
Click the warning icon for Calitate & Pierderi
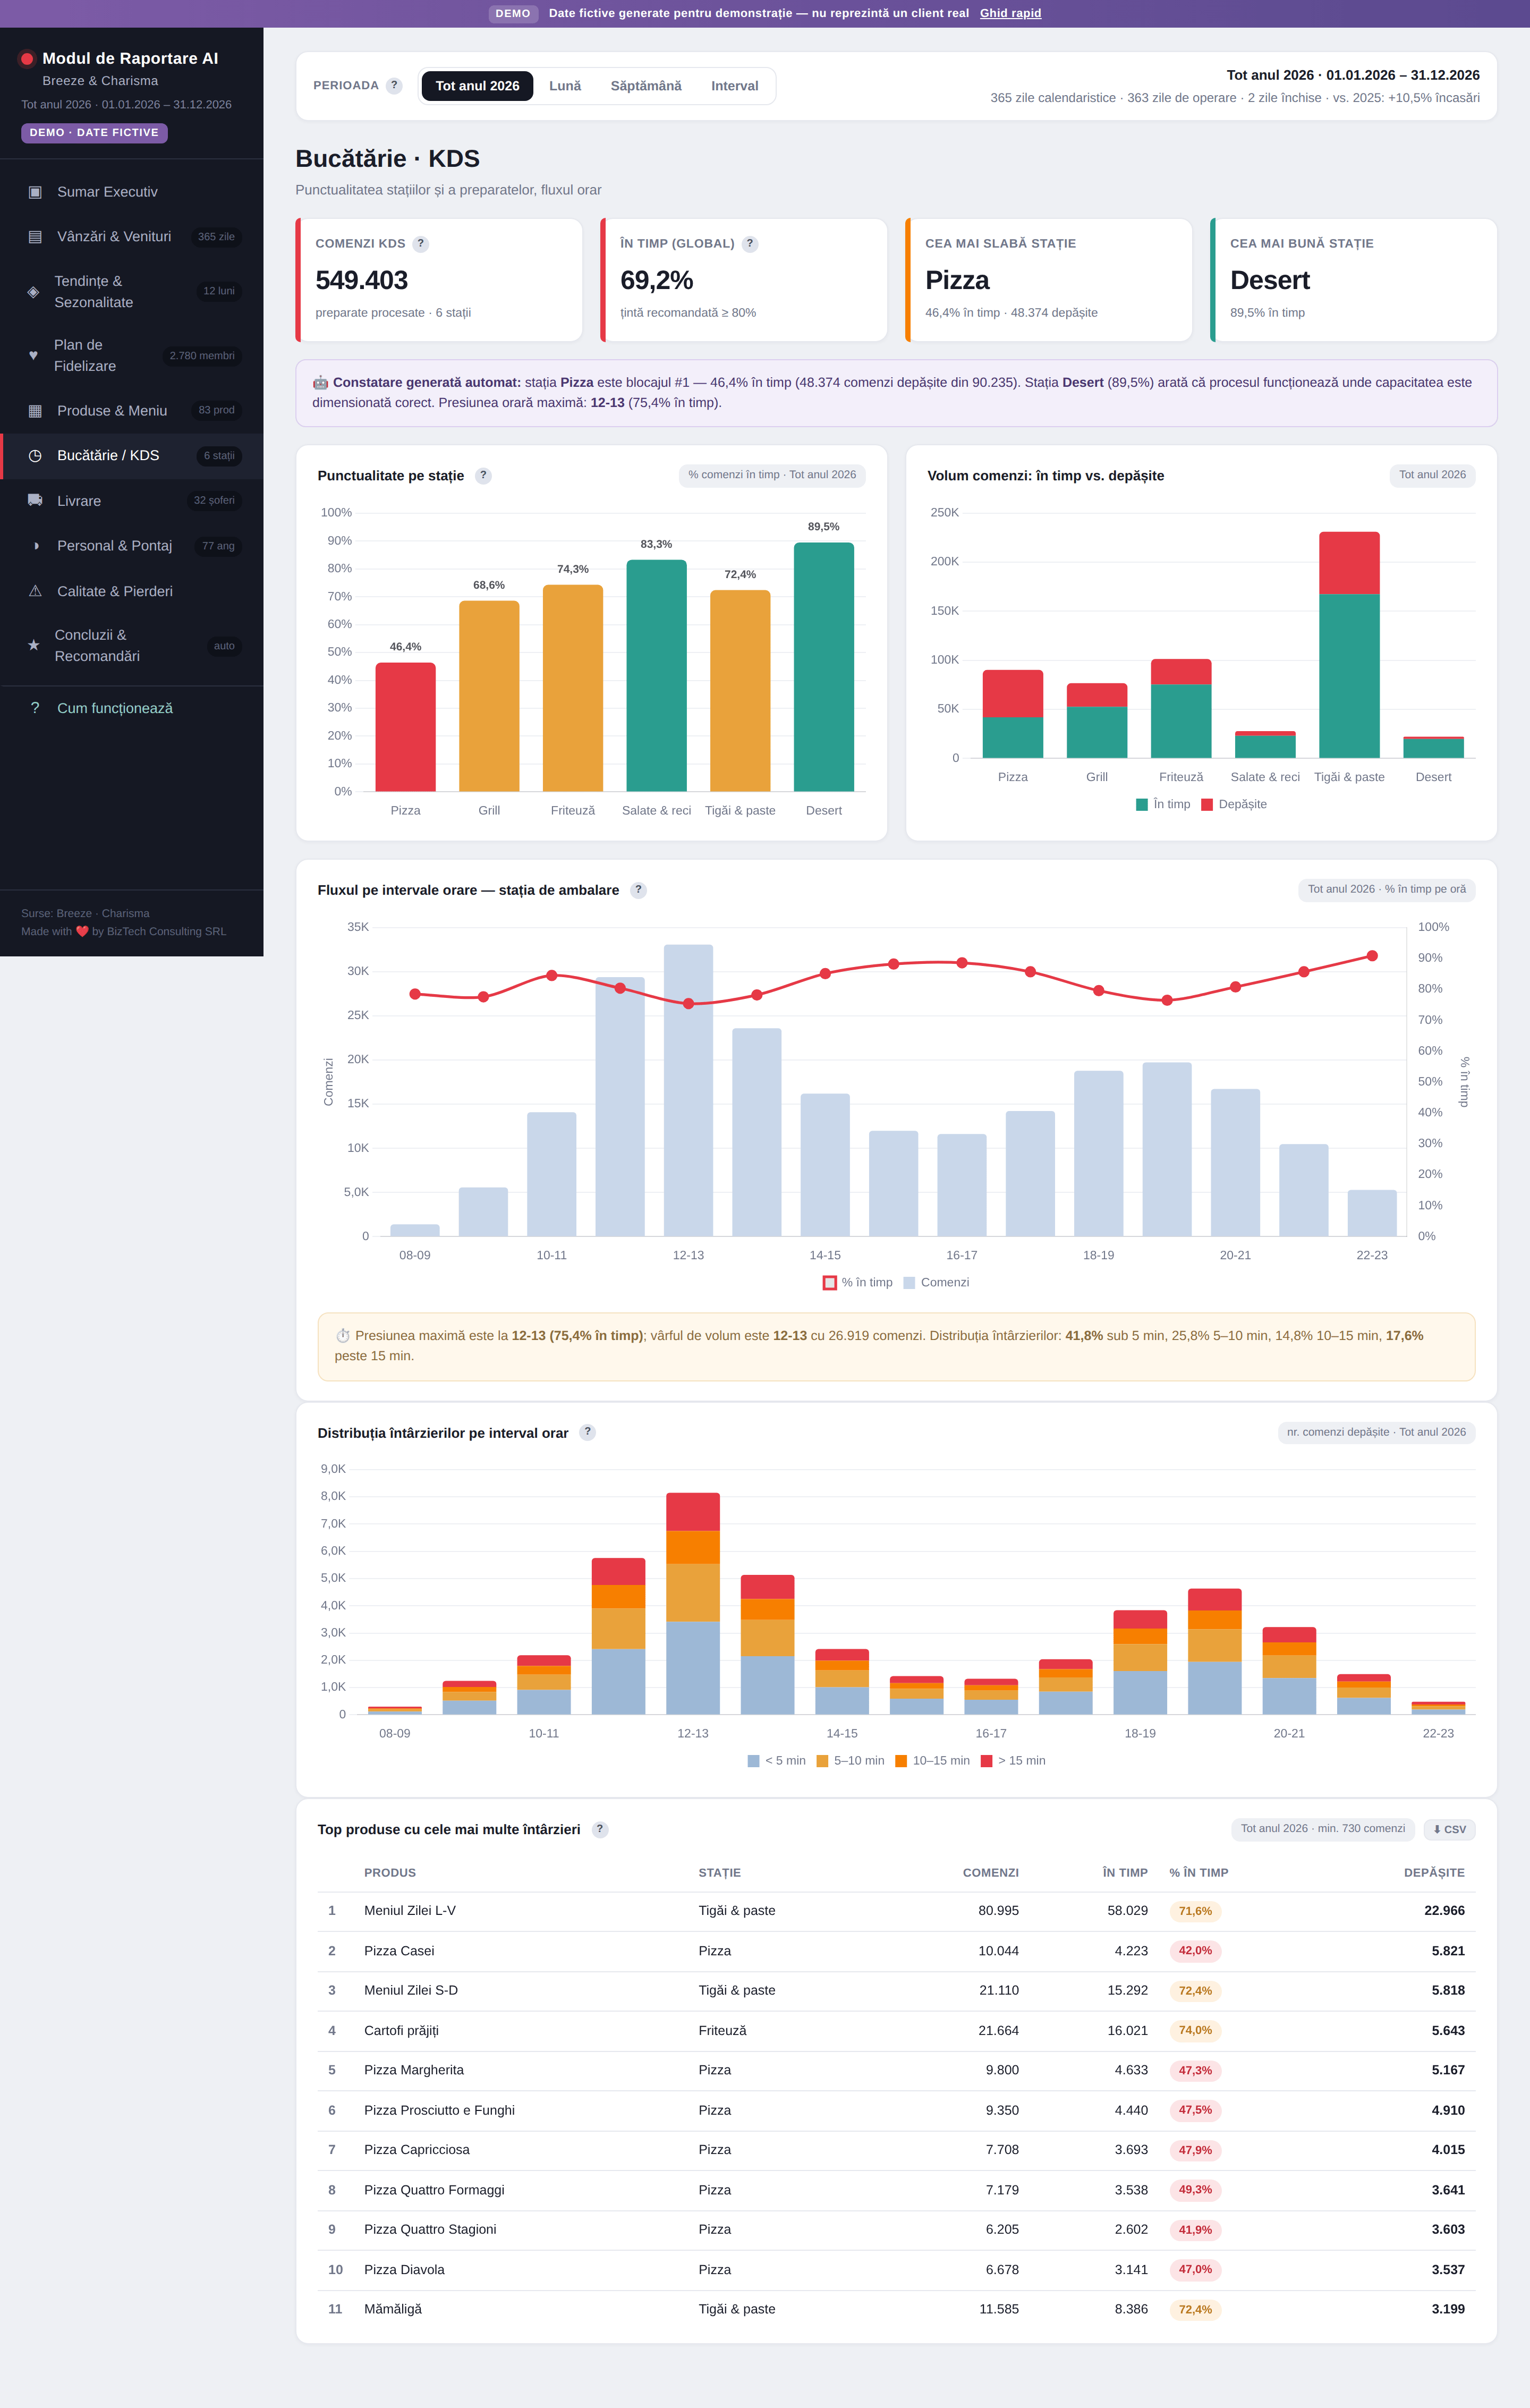tap(35, 591)
